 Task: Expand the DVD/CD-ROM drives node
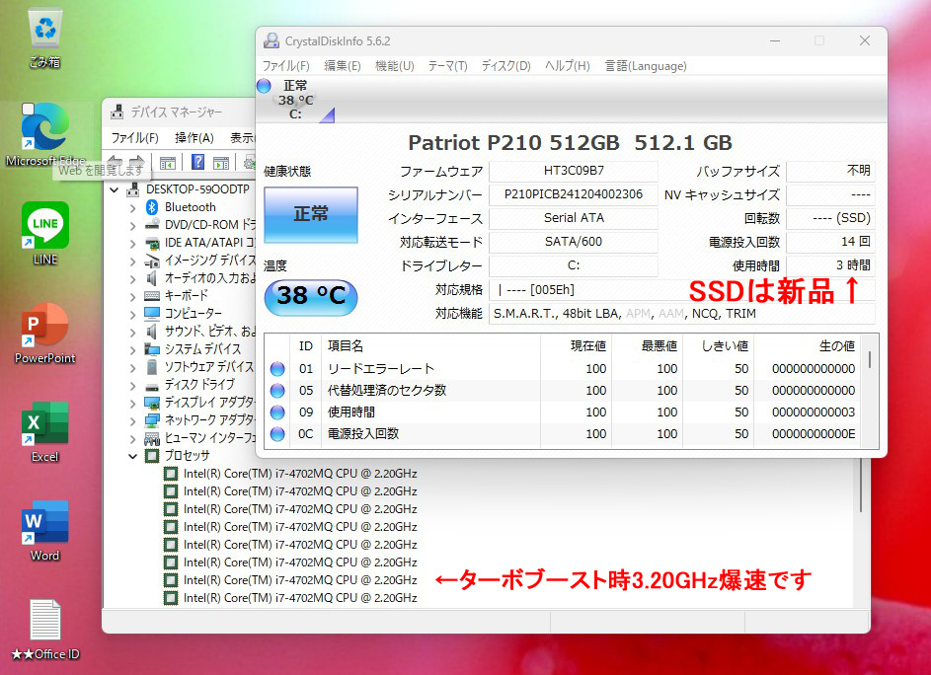[x=133, y=226]
